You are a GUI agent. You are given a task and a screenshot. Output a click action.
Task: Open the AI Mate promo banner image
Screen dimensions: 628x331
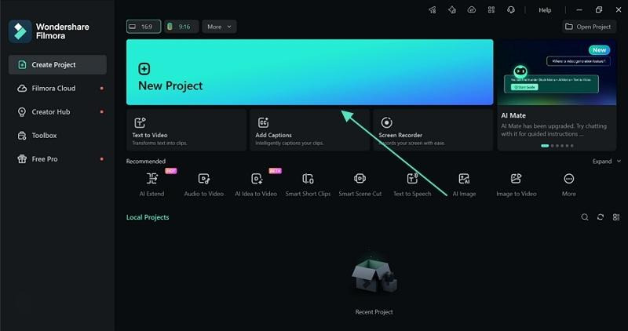557,72
